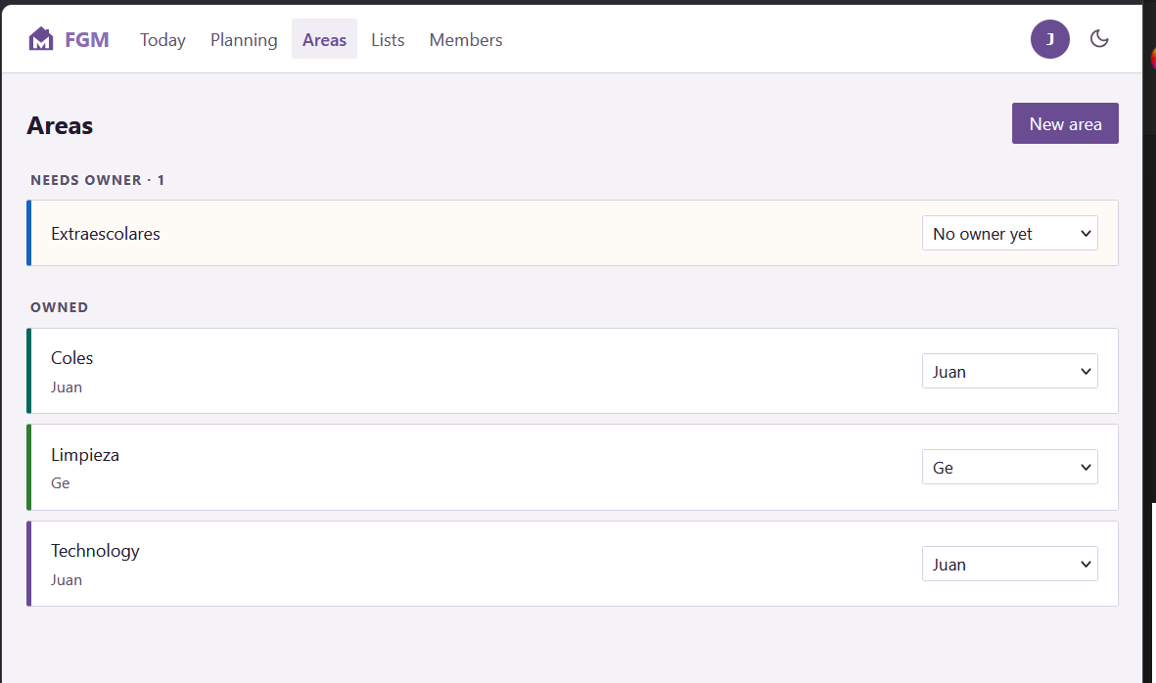The height and width of the screenshot is (683, 1156).
Task: Click the OWNED section label
Action: (59, 307)
